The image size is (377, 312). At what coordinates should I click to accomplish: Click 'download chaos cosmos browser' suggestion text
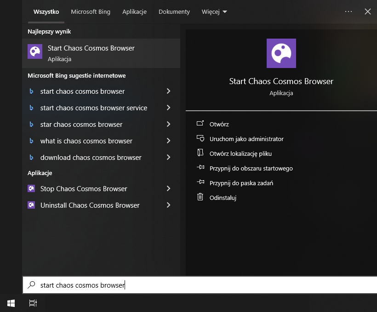point(91,158)
